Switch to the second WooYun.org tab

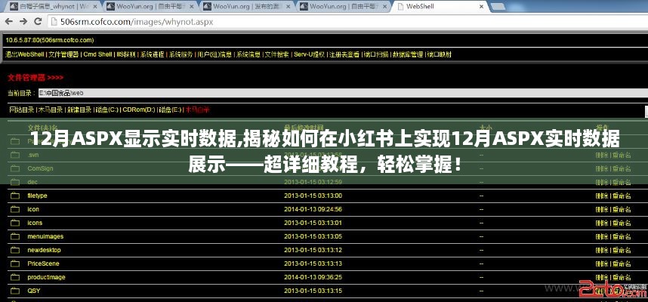tap(247, 7)
